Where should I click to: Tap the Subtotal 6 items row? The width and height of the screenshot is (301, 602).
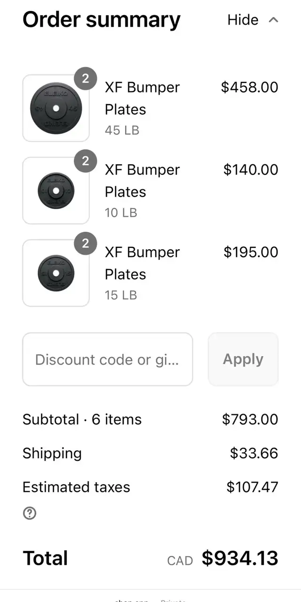pyautogui.click(x=150, y=419)
